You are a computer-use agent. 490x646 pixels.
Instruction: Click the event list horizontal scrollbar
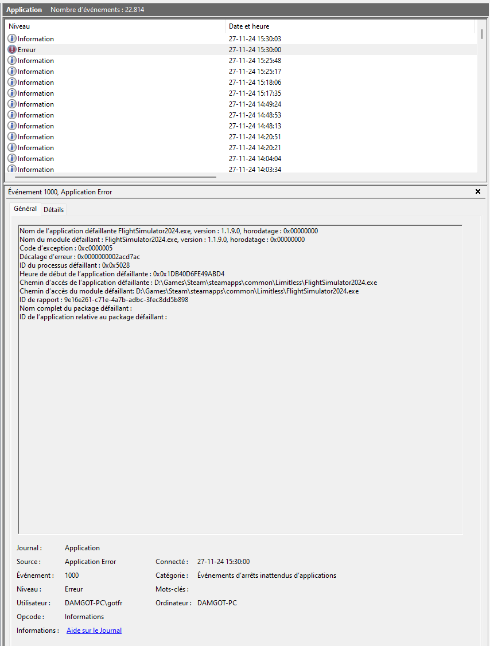(x=115, y=177)
